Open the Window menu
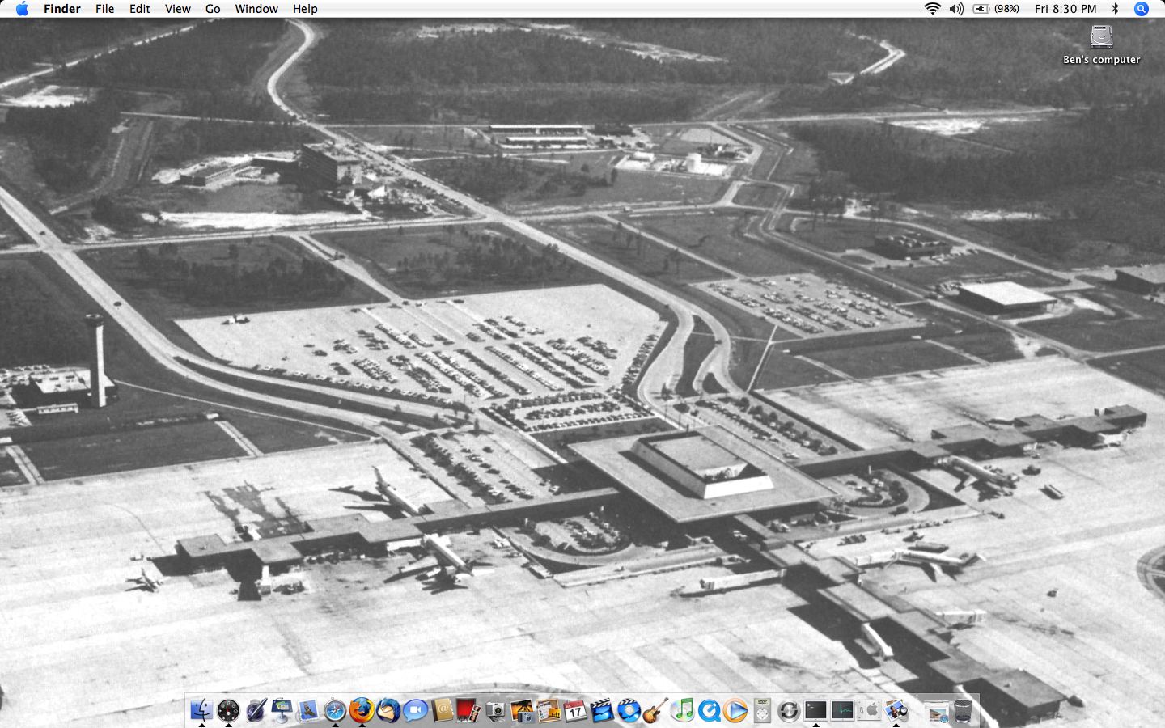Image resolution: width=1165 pixels, height=728 pixels. click(x=256, y=9)
